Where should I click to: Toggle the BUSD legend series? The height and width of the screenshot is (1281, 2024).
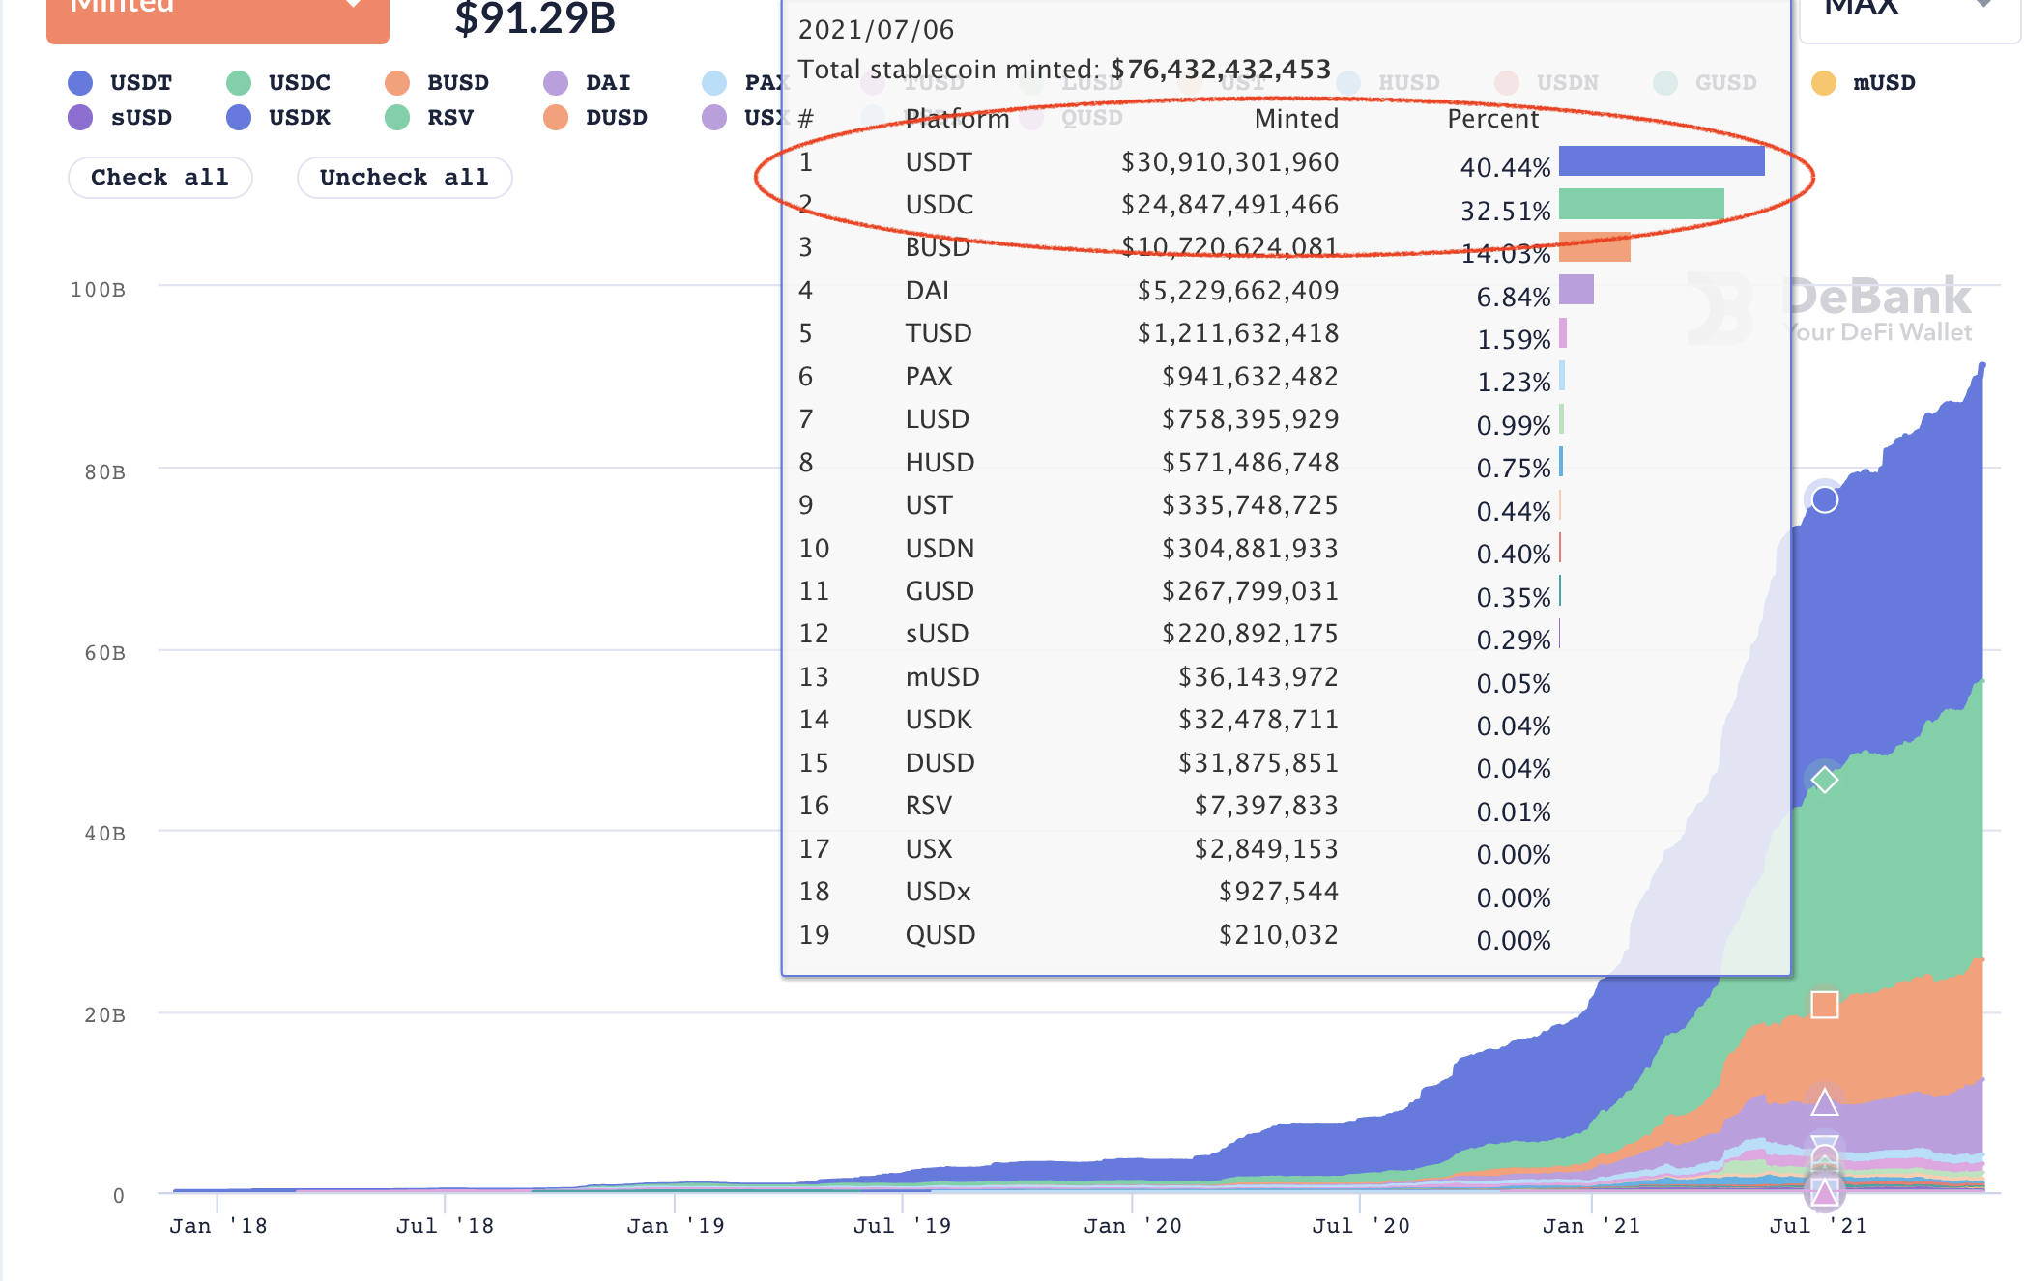(x=457, y=83)
